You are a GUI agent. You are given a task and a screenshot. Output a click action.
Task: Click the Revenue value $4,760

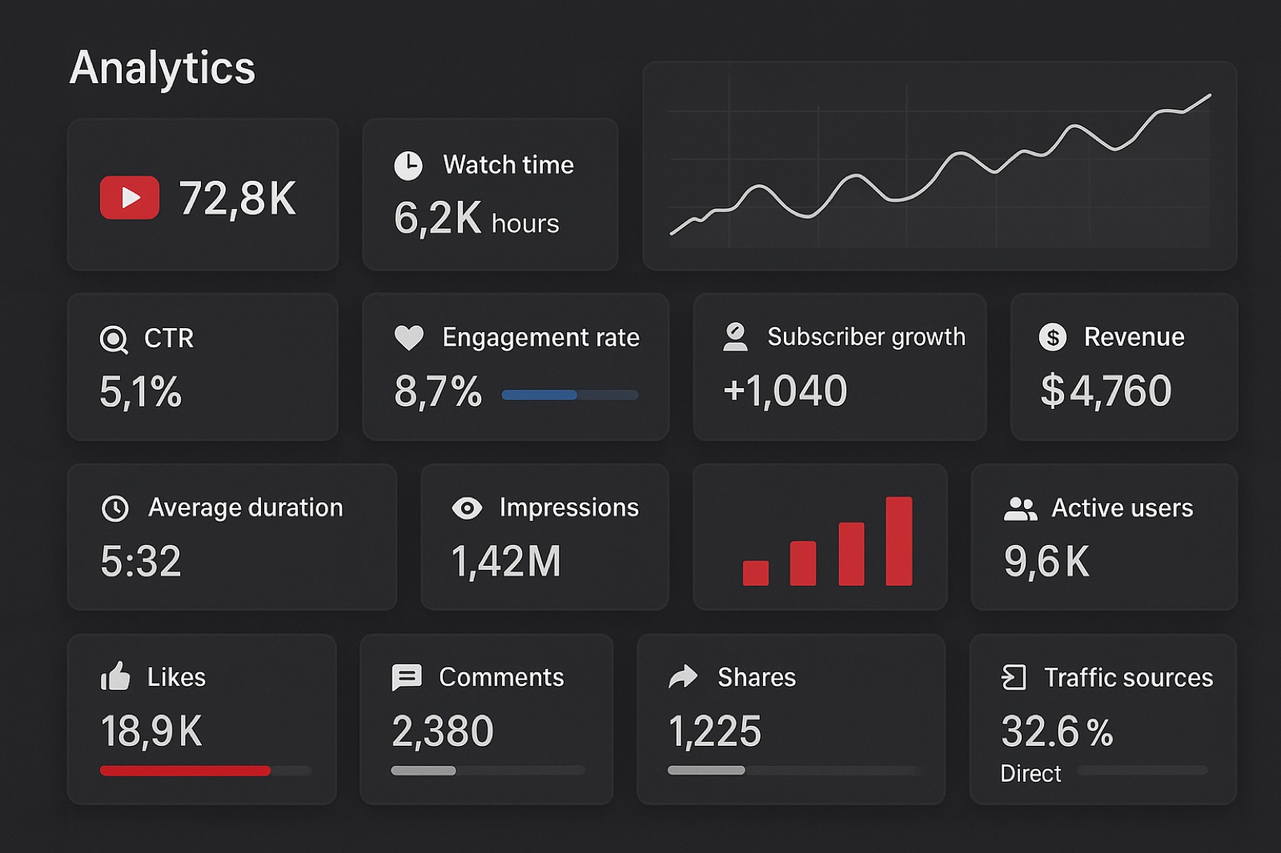pos(1105,391)
